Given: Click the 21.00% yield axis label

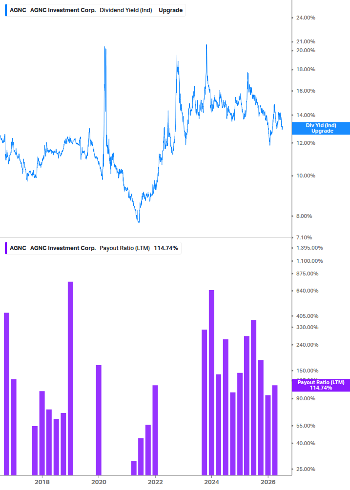Looking at the screenshot, I should click(306, 41).
